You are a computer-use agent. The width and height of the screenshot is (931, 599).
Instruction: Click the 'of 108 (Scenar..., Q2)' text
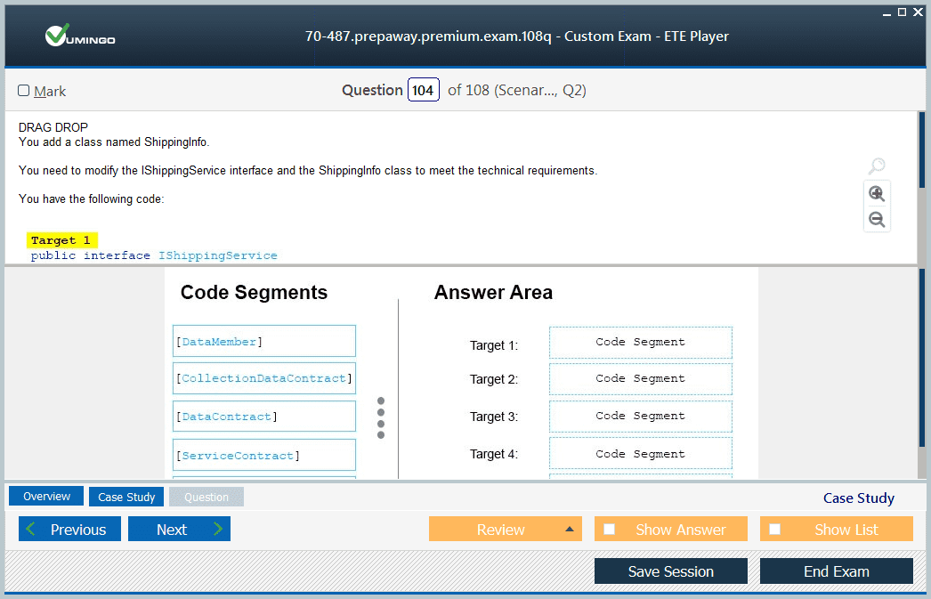coord(516,90)
